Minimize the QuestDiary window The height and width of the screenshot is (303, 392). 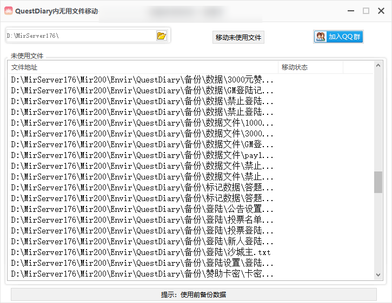(x=351, y=11)
